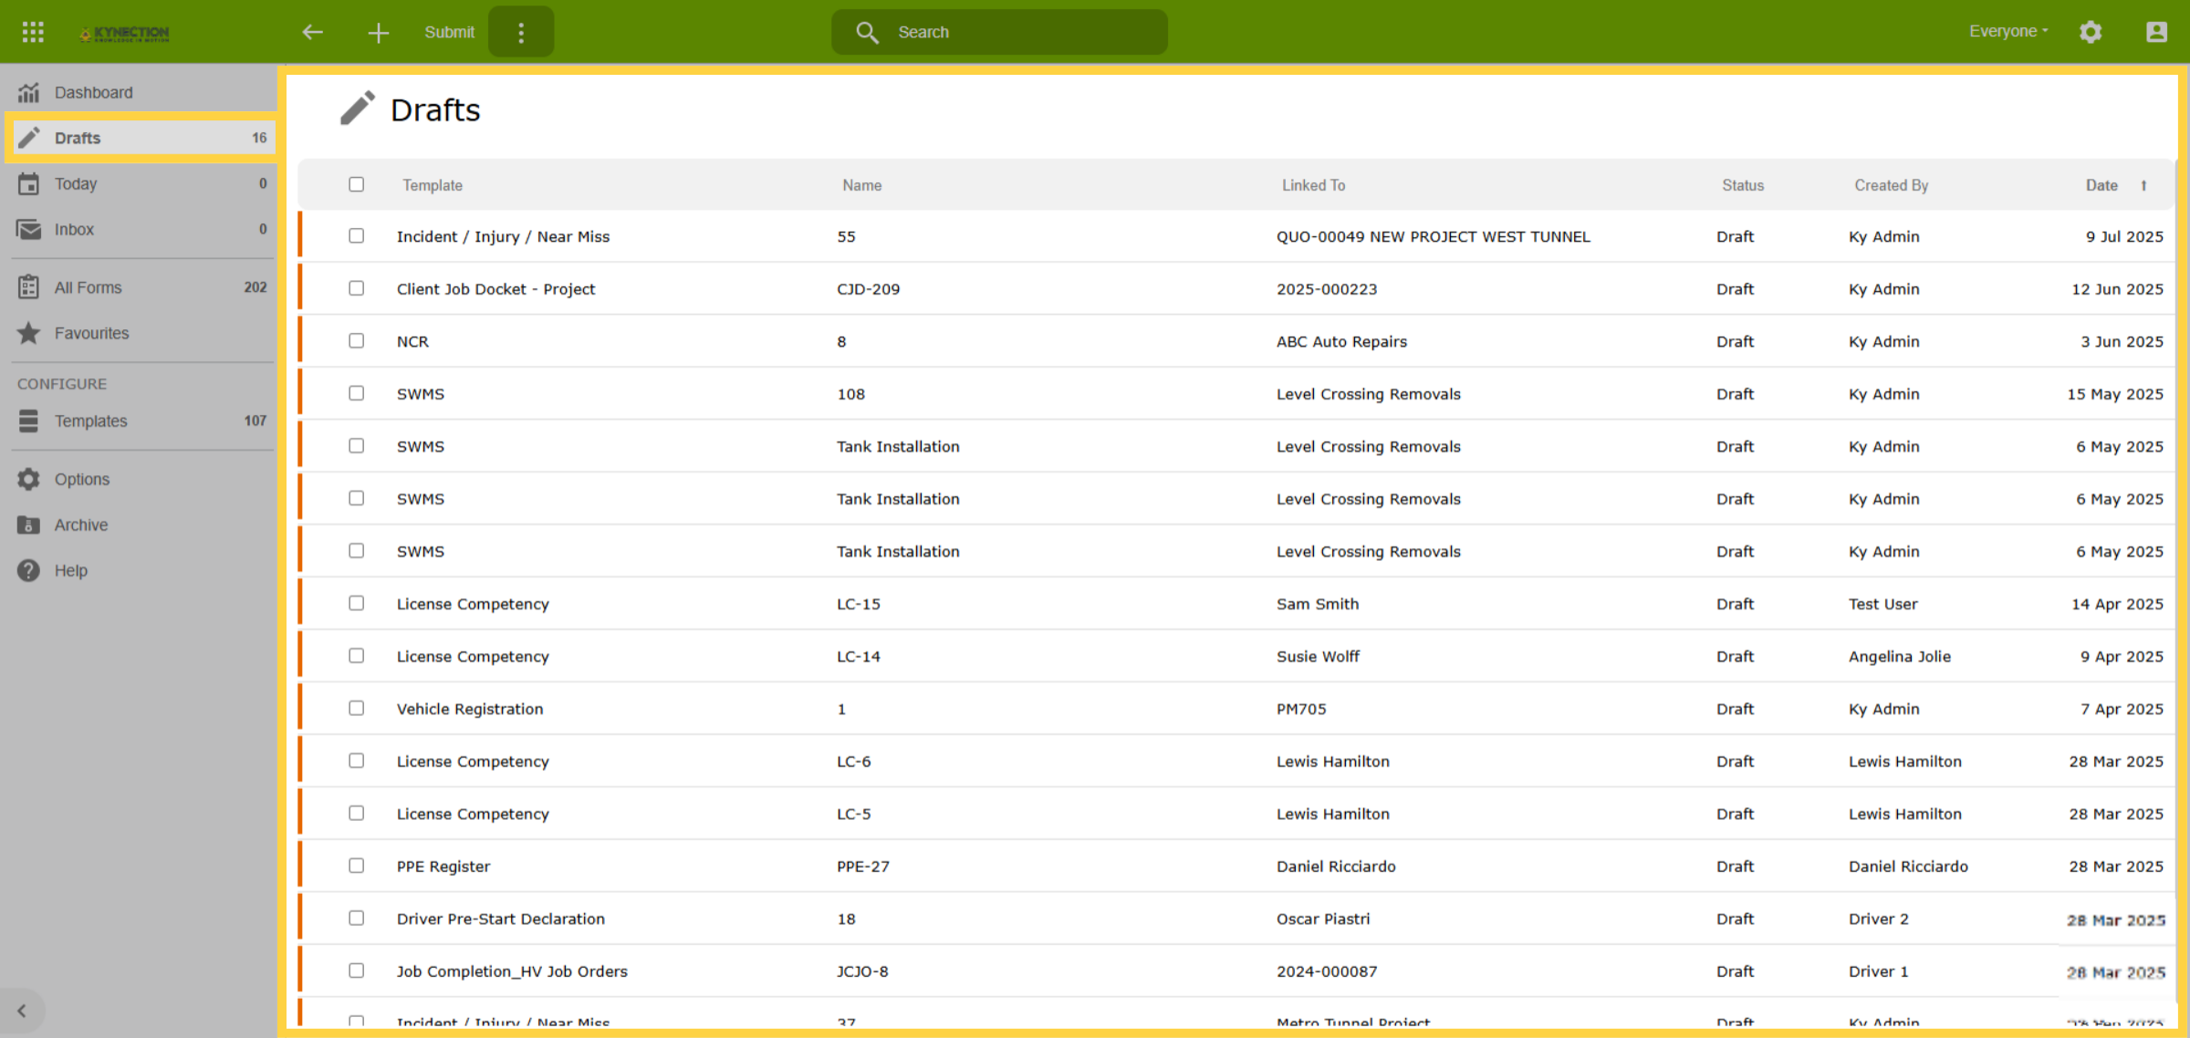Expand the Everyone filter dropdown
Viewport: 2190px width, 1038px height.
(x=2008, y=31)
